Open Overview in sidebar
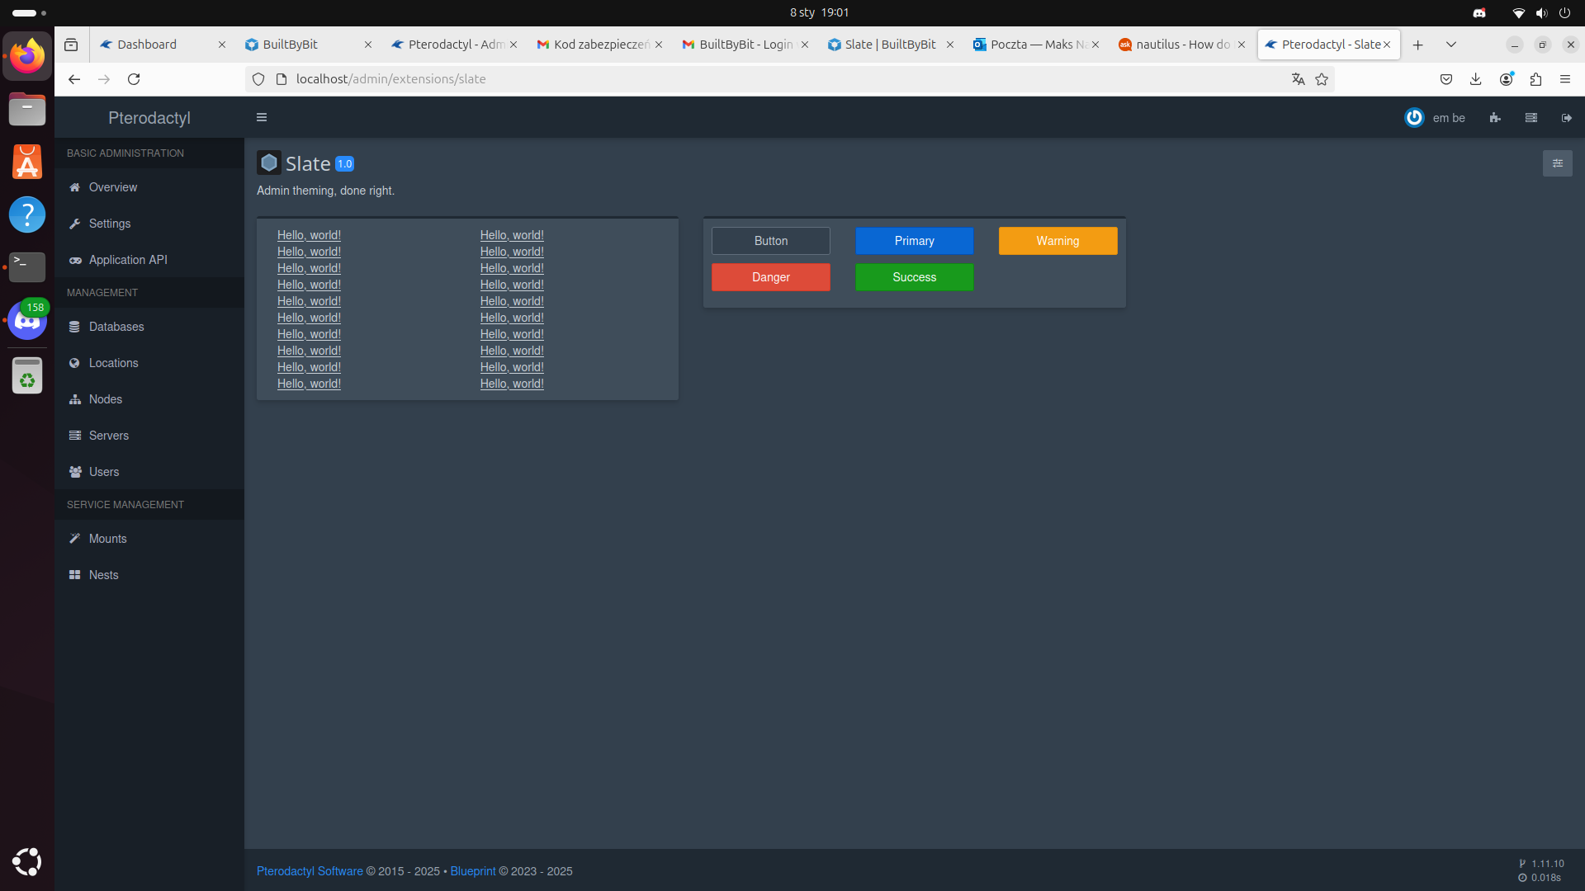 tap(149, 187)
